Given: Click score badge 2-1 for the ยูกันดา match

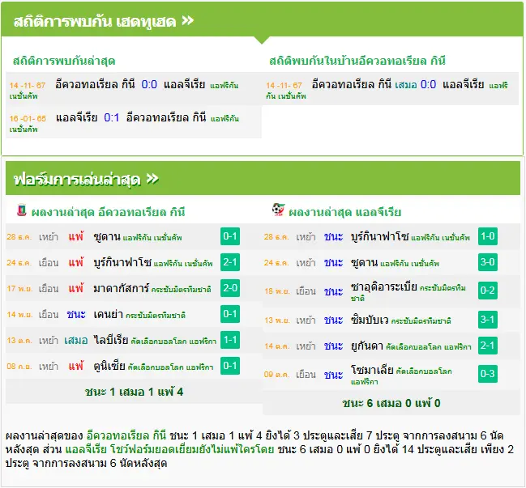Looking at the screenshot, I should pos(488,346).
